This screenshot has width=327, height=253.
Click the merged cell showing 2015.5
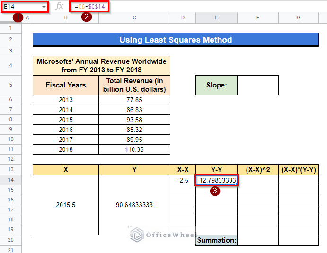(x=66, y=205)
